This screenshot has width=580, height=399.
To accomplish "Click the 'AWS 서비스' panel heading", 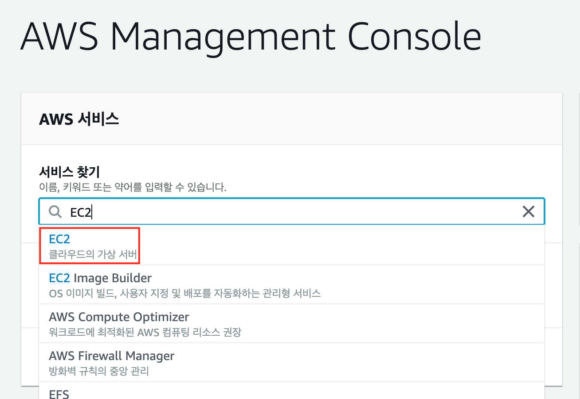I will 79,119.
